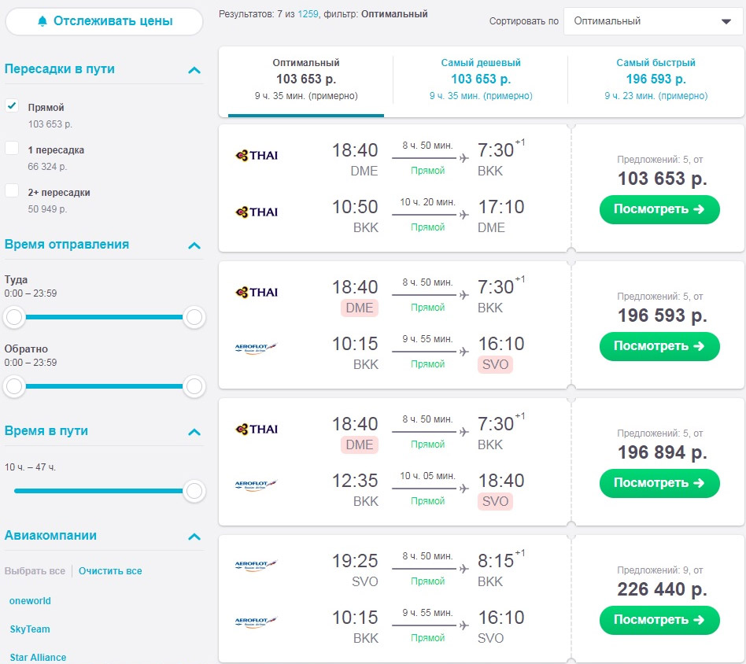Tick the 2+ пересадки checkbox
Image resolution: width=746 pixels, height=664 pixels.
tap(12, 190)
